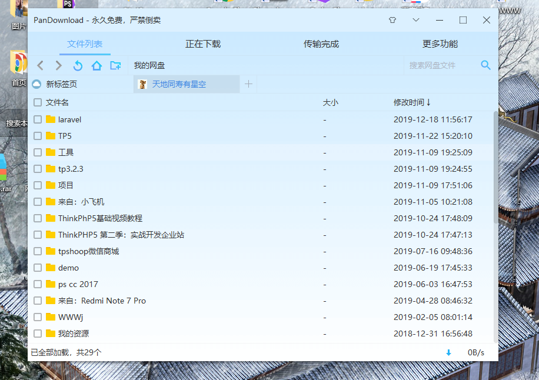Click the file list vertical scrollbar

click(495, 167)
